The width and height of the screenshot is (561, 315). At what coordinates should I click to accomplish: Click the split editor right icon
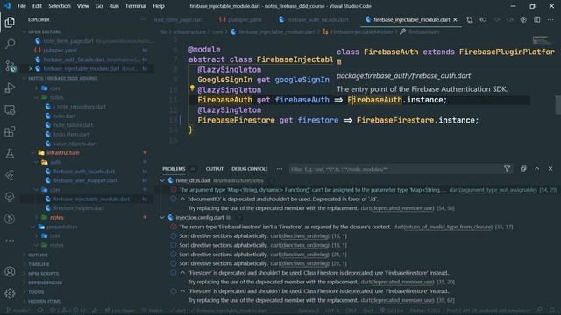(x=536, y=19)
